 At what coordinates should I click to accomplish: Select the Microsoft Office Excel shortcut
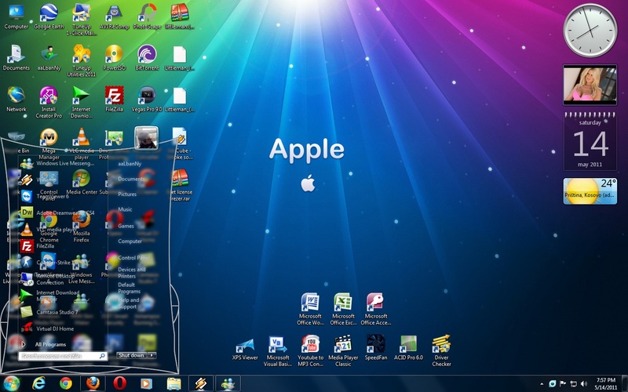[343, 309]
